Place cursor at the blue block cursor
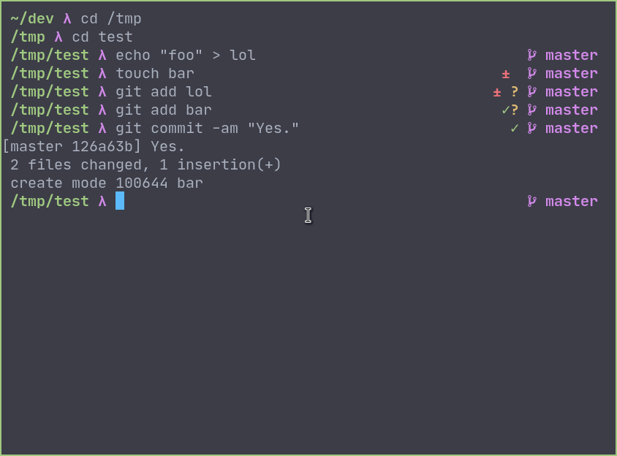The width and height of the screenshot is (617, 456). (x=120, y=202)
